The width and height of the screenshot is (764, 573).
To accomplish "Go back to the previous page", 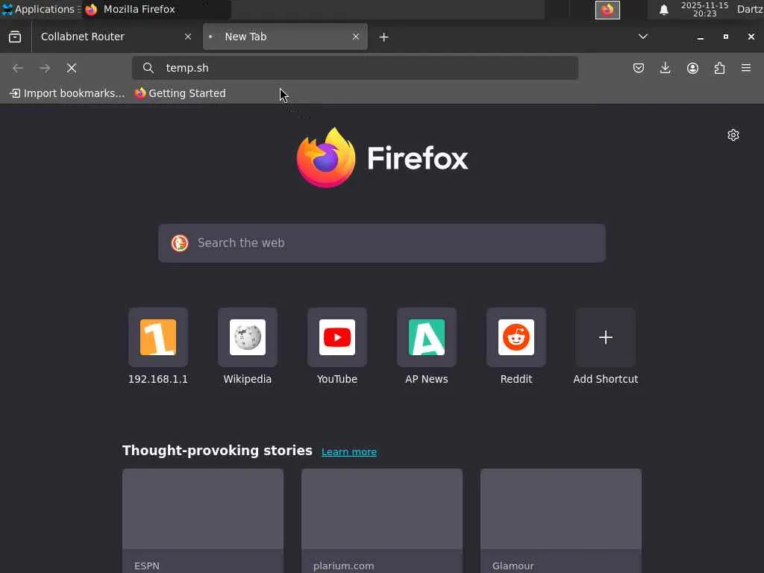I will point(18,68).
